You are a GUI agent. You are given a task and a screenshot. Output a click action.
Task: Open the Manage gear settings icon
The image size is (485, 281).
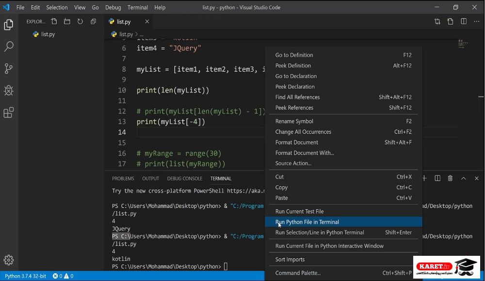pos(9,260)
